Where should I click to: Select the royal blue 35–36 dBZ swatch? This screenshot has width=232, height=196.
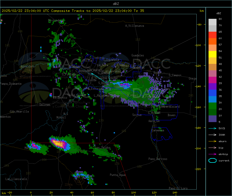point(212,93)
